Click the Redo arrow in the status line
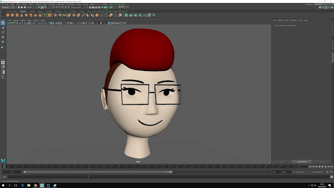Viewport: 334px width, 188px height. click(31, 7)
